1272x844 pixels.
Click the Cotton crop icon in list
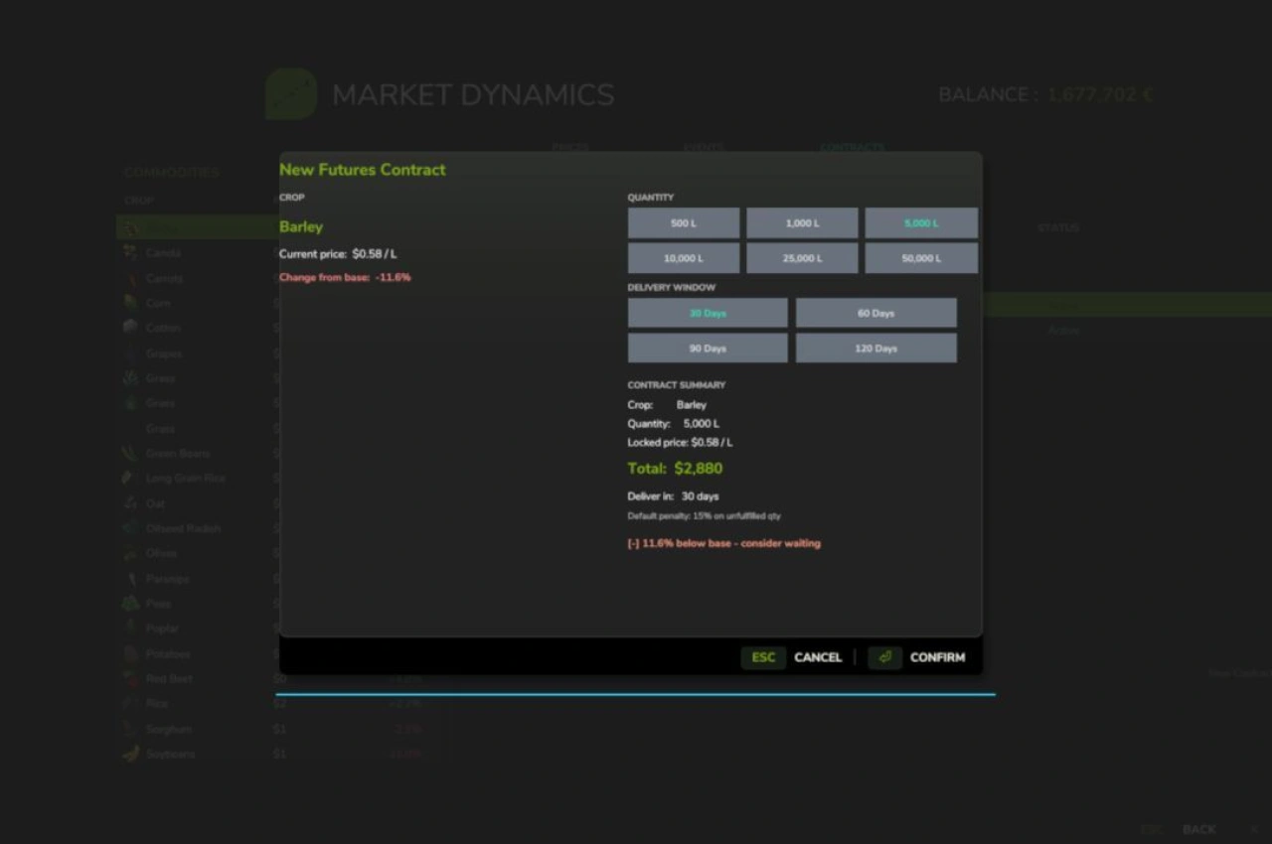(130, 327)
